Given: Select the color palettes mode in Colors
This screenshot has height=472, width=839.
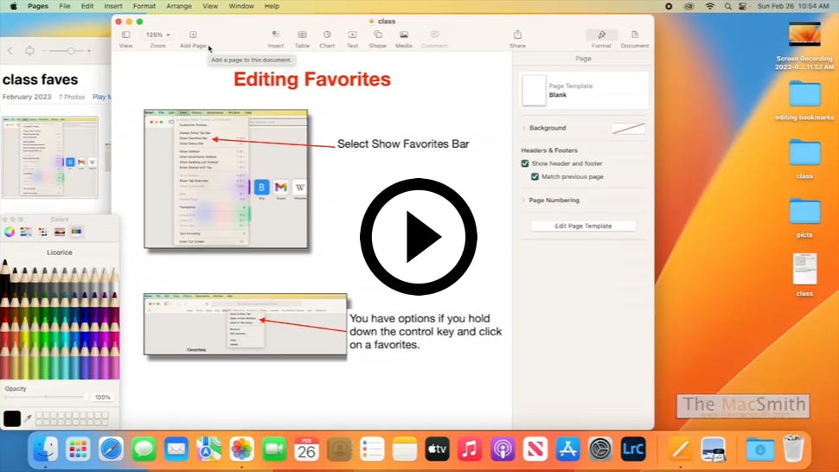Looking at the screenshot, I should (x=42, y=232).
